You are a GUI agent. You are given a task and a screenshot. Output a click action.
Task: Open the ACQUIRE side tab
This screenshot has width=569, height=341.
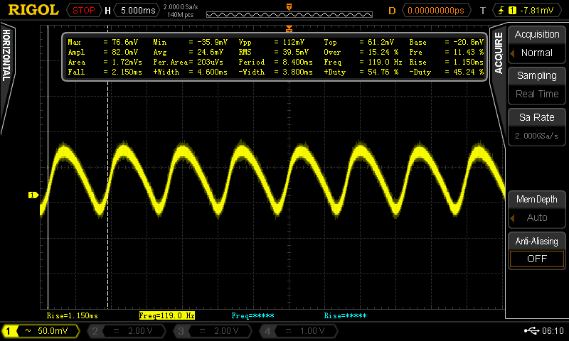click(499, 53)
